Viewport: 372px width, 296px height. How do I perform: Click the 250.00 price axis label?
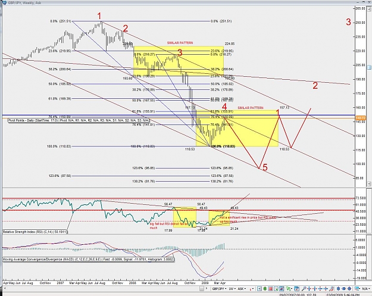(360, 23)
